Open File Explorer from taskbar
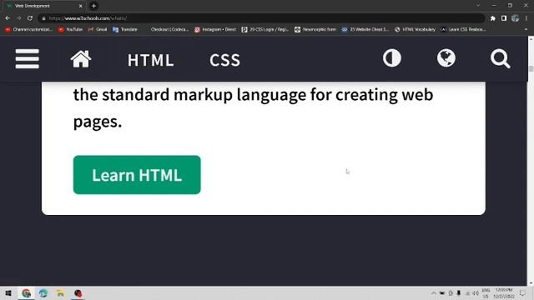The image size is (534, 300). (61, 293)
